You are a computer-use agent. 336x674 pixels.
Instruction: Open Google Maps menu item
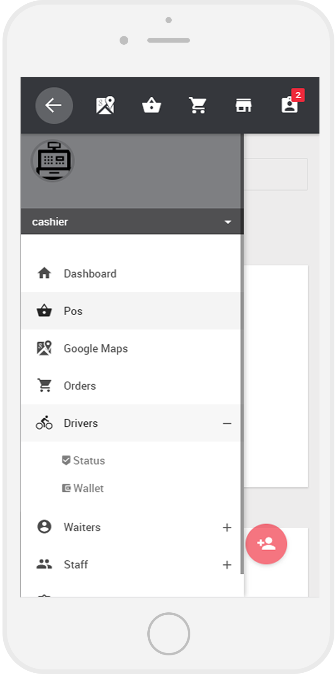pyautogui.click(x=96, y=349)
